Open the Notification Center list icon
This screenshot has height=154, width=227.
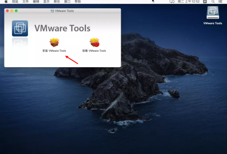tap(220, 2)
